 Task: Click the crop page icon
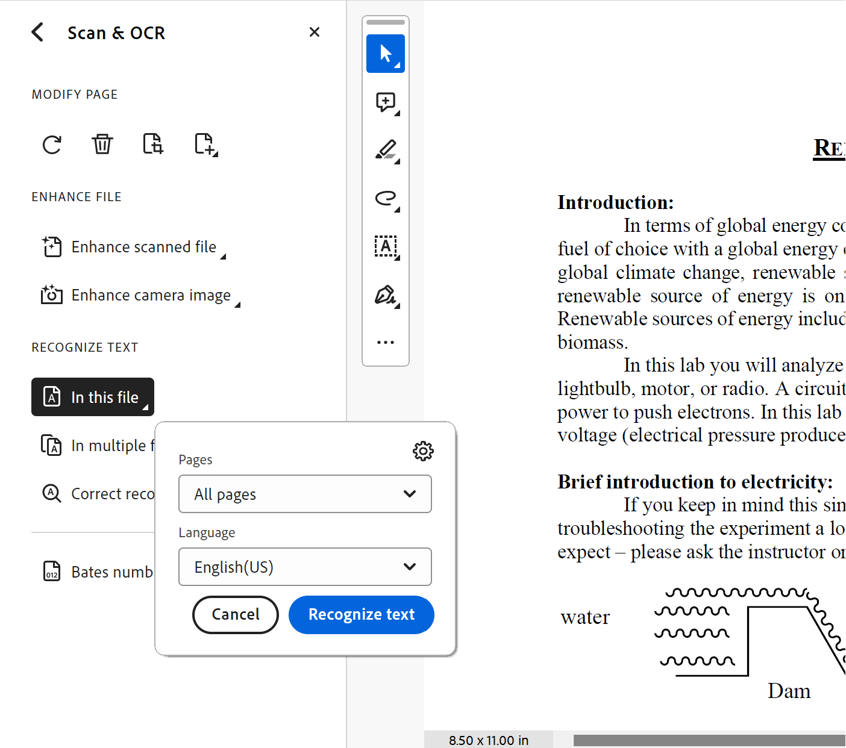(x=153, y=145)
